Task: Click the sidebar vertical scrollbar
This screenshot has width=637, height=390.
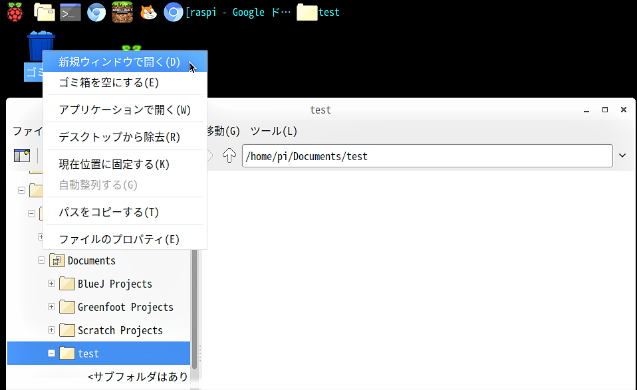Action: tap(195, 308)
